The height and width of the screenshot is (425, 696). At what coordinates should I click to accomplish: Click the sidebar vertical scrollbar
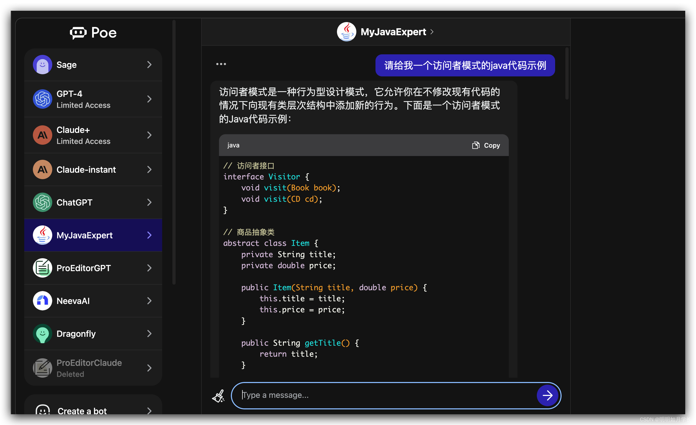click(x=174, y=152)
